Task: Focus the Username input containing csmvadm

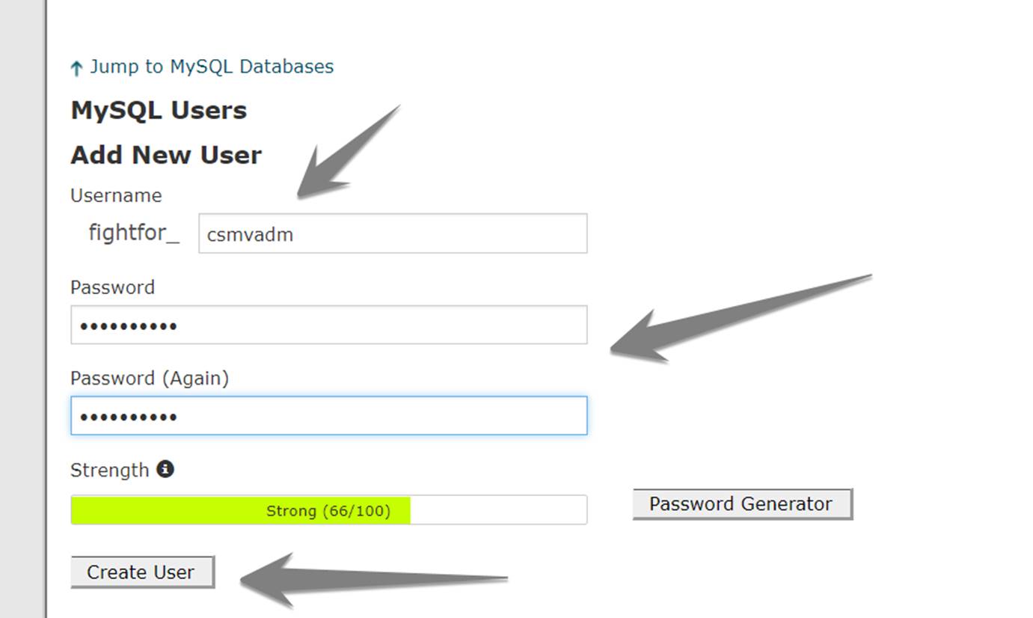Action: click(393, 233)
